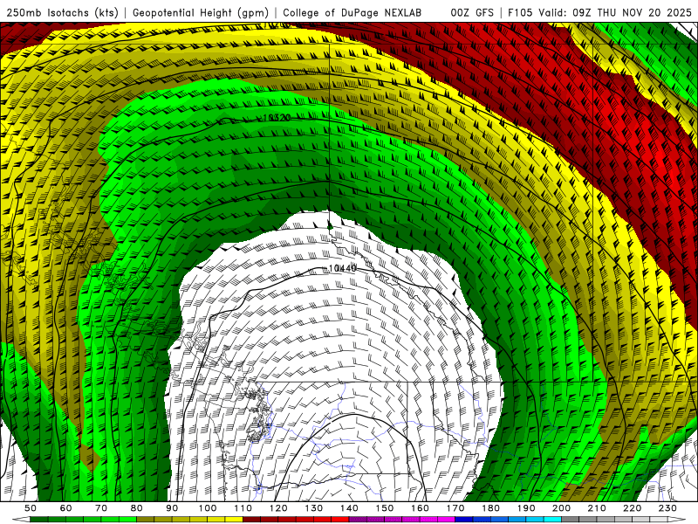Viewport: 698px width, 524px height.
Task: Select the 140 scale label
Action: click(349, 508)
